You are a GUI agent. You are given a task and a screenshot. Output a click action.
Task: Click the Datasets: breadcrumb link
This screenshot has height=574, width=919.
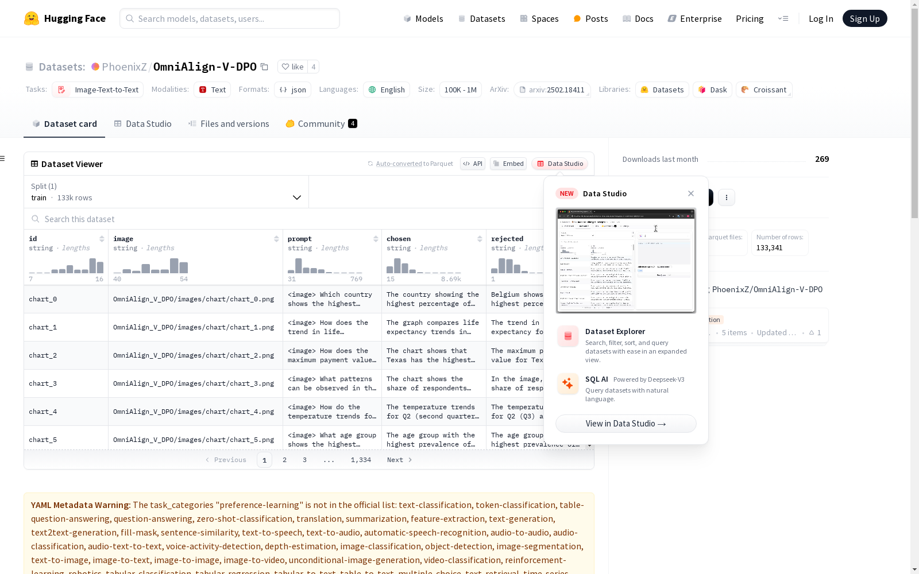[x=62, y=67]
